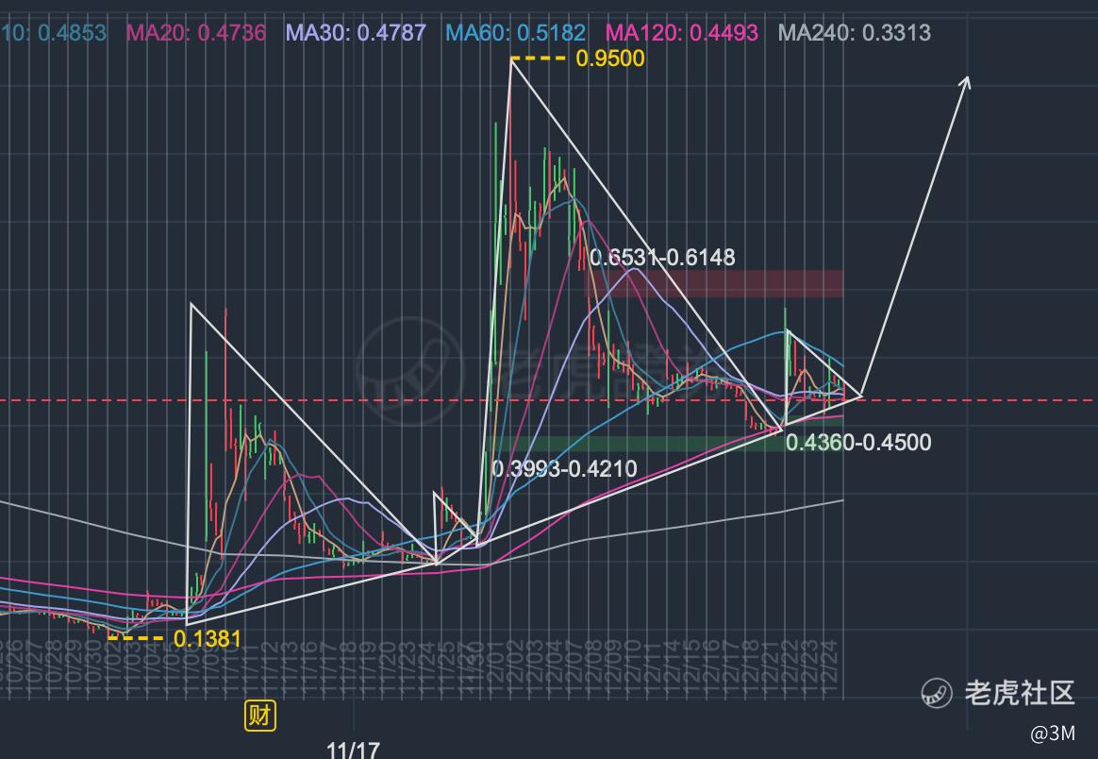The width and height of the screenshot is (1098, 759).
Task: Click the @3M author tag
Action: (x=1053, y=734)
